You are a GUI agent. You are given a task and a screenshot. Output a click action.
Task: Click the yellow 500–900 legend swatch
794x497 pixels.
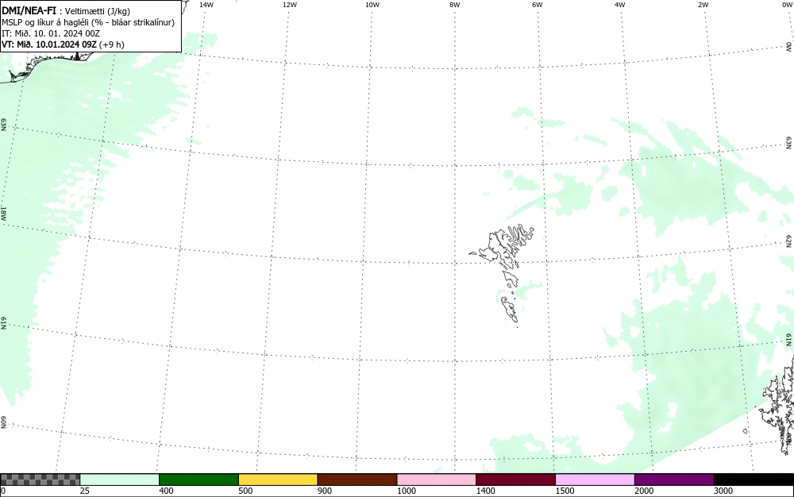tap(278, 480)
